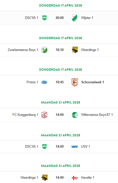Open the Zwartemeerse Boys round logo

pos(44,50)
